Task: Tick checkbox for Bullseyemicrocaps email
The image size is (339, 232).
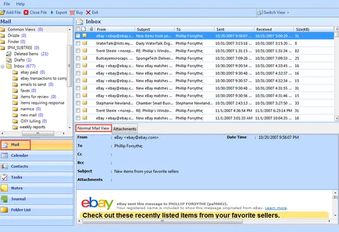Action: pos(78,58)
